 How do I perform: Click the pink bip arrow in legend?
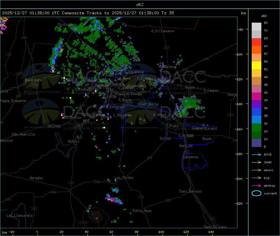(x=256, y=178)
